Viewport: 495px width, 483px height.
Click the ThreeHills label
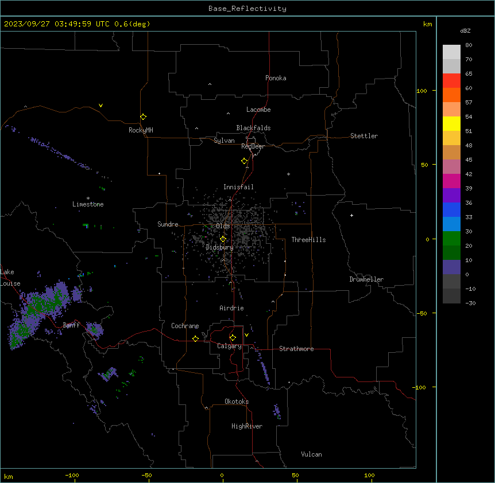(308, 240)
